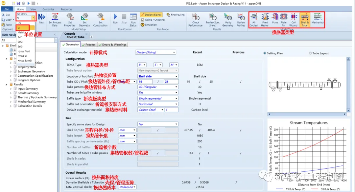
Task: Choose Set2 units option
Action: point(20,42)
